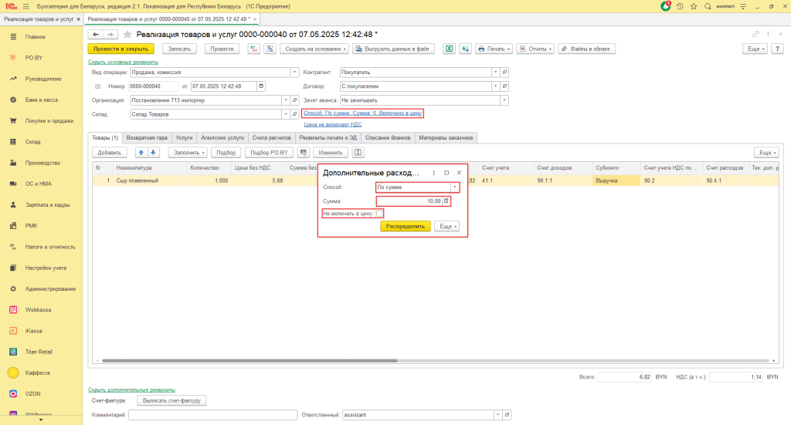Open Excel export icon in toolbar
Image resolution: width=791 pixels, height=425 pixels.
pos(449,49)
